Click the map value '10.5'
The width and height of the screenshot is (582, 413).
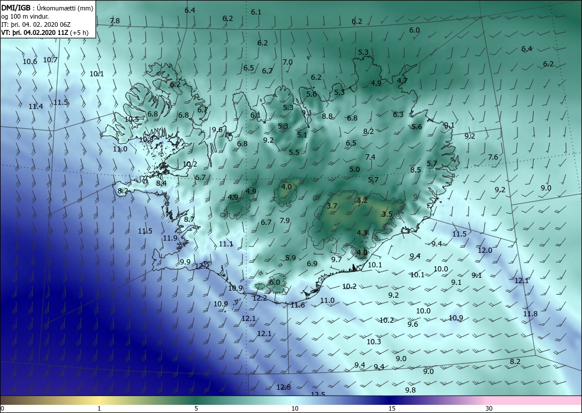pos(132,119)
